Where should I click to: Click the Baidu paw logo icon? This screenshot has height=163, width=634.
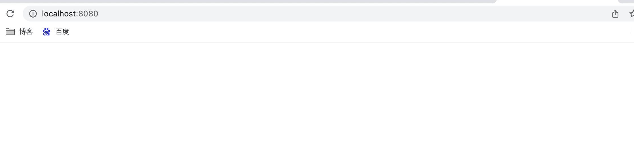[x=46, y=32]
